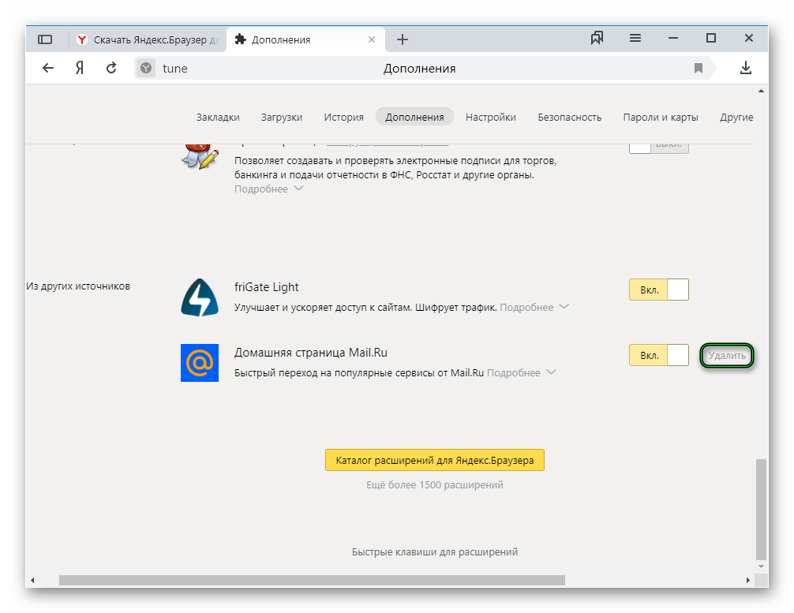Minimize the browser window
This screenshot has height=613, width=794.
[673, 38]
